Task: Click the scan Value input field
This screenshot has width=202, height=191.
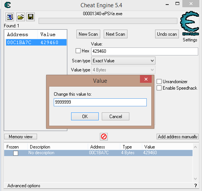Action: tap(145, 51)
